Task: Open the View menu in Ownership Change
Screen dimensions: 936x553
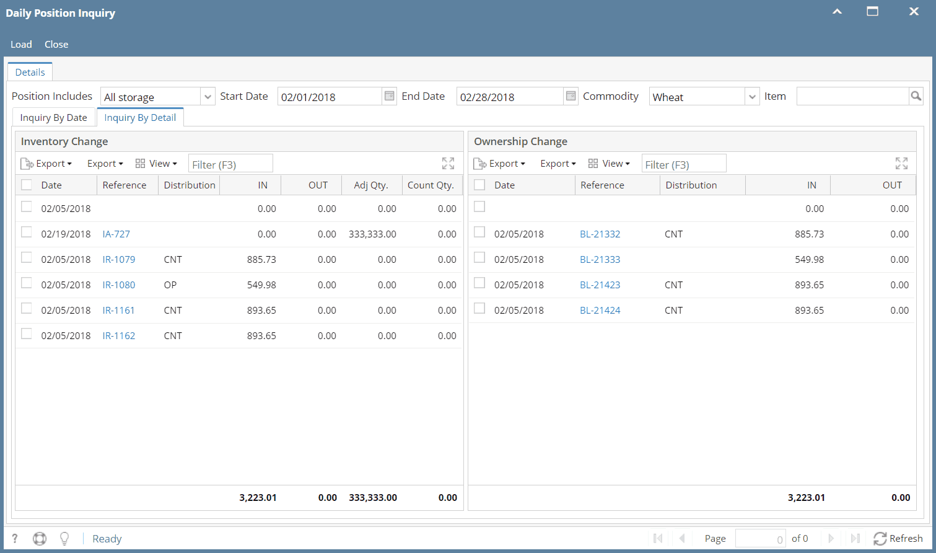Action: 609,164
